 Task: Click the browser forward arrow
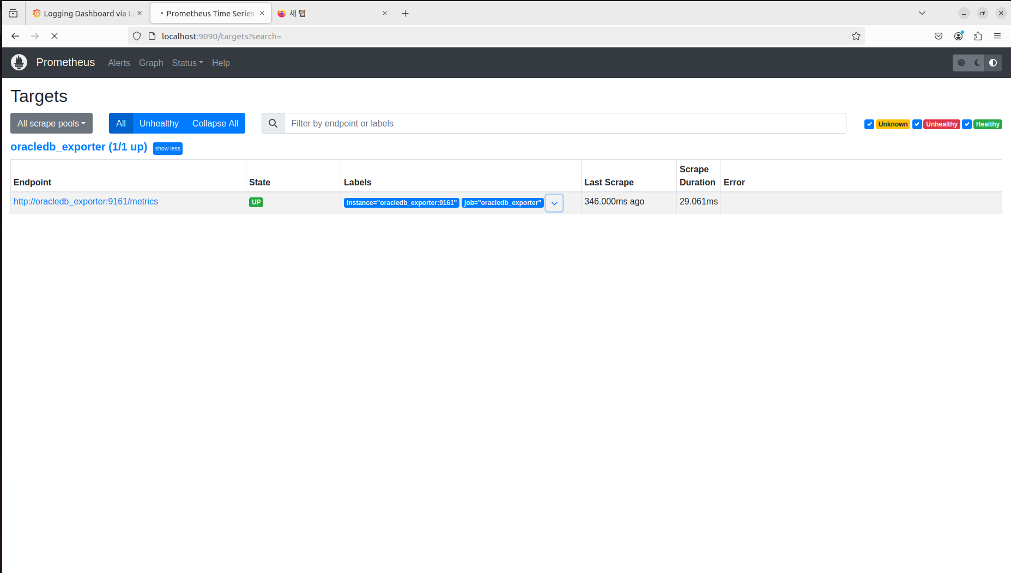35,36
